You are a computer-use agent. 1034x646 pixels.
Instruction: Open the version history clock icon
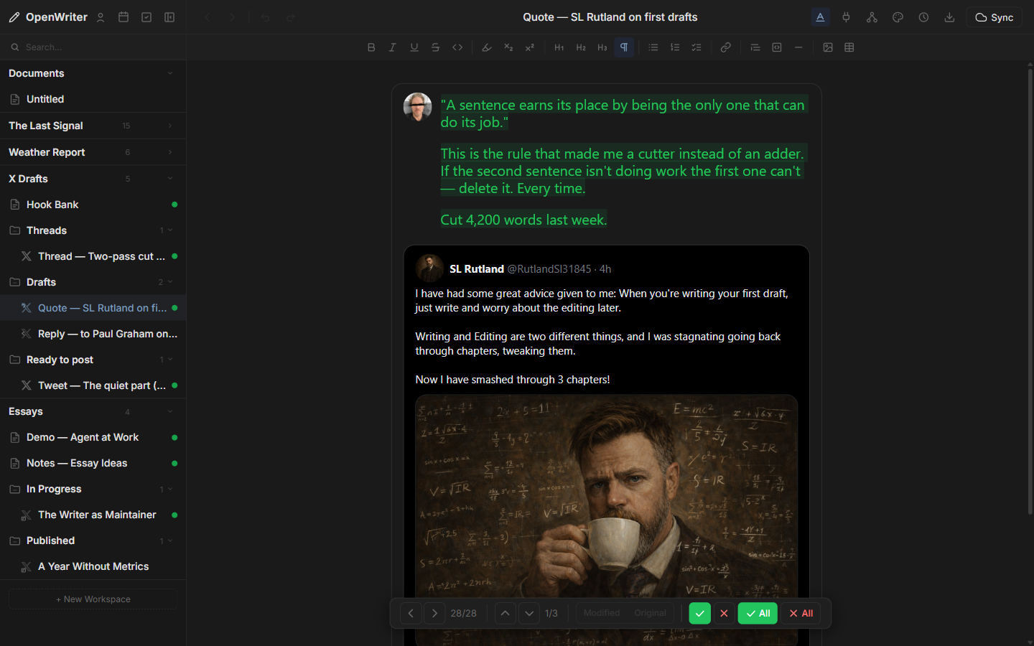click(x=923, y=17)
